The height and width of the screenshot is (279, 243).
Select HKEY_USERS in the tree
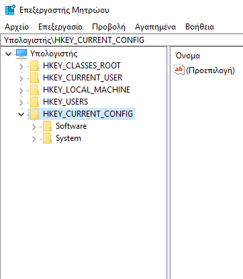(x=66, y=102)
